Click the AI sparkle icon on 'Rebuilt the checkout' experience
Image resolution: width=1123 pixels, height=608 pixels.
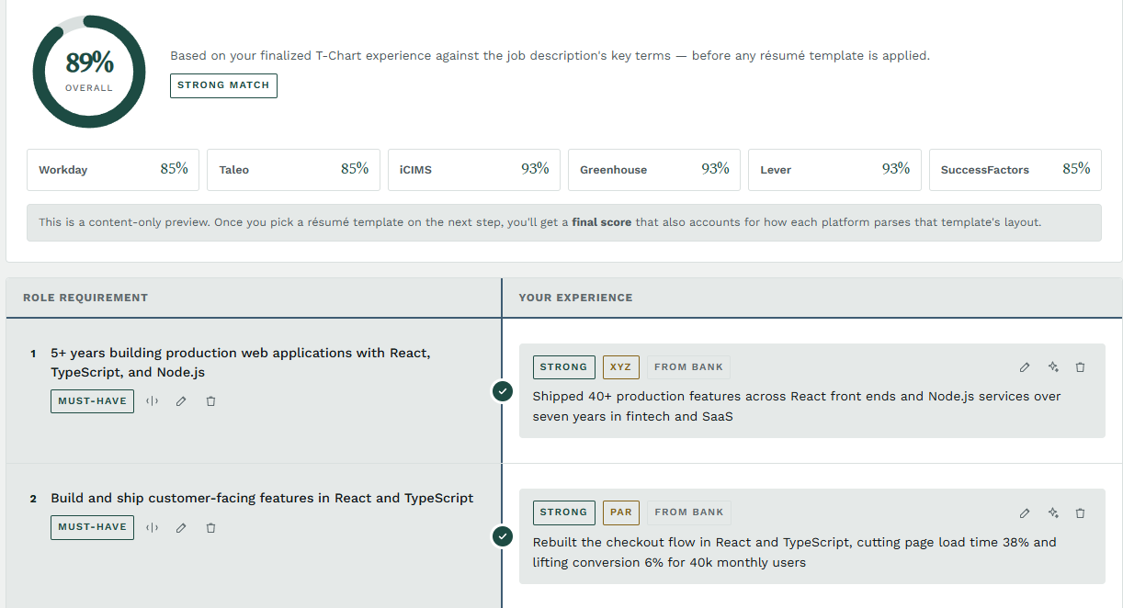(1053, 513)
